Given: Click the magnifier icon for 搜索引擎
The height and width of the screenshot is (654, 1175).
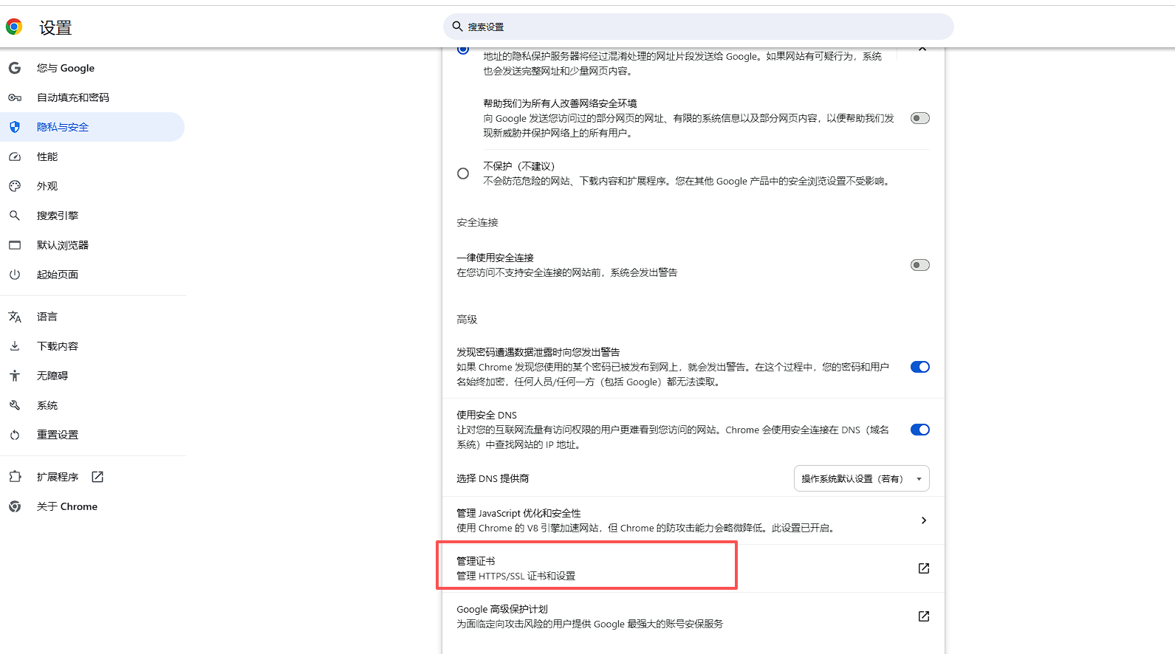Looking at the screenshot, I should point(15,216).
